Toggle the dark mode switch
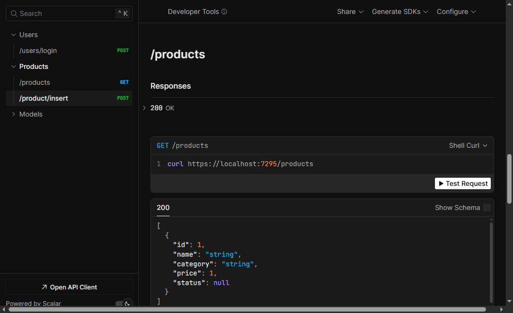513x313 pixels. coord(124,303)
